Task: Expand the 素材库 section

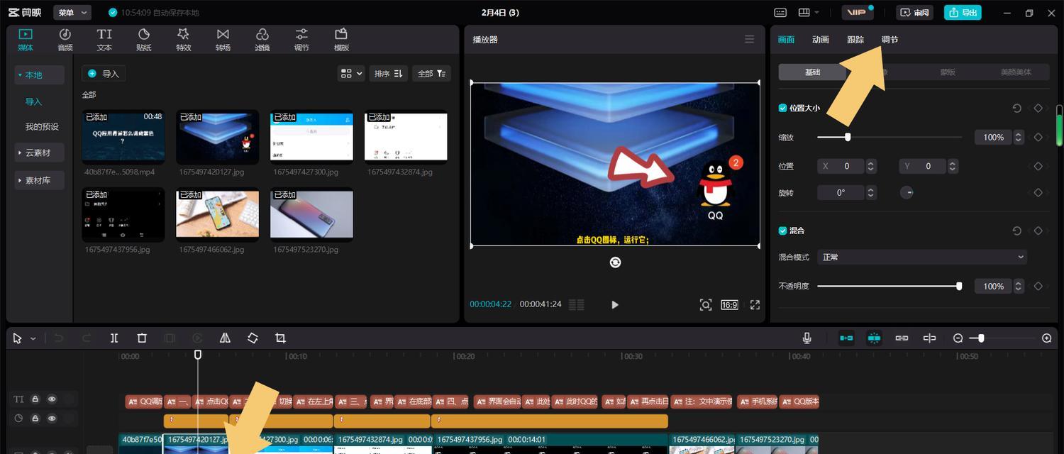Action: [x=39, y=180]
